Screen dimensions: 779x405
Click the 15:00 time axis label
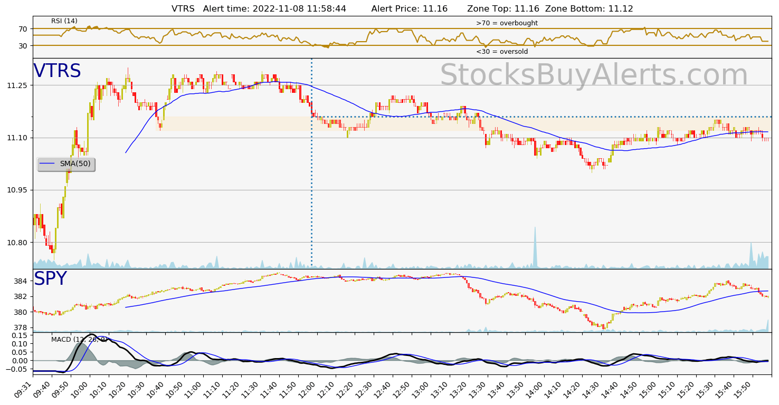(x=648, y=389)
